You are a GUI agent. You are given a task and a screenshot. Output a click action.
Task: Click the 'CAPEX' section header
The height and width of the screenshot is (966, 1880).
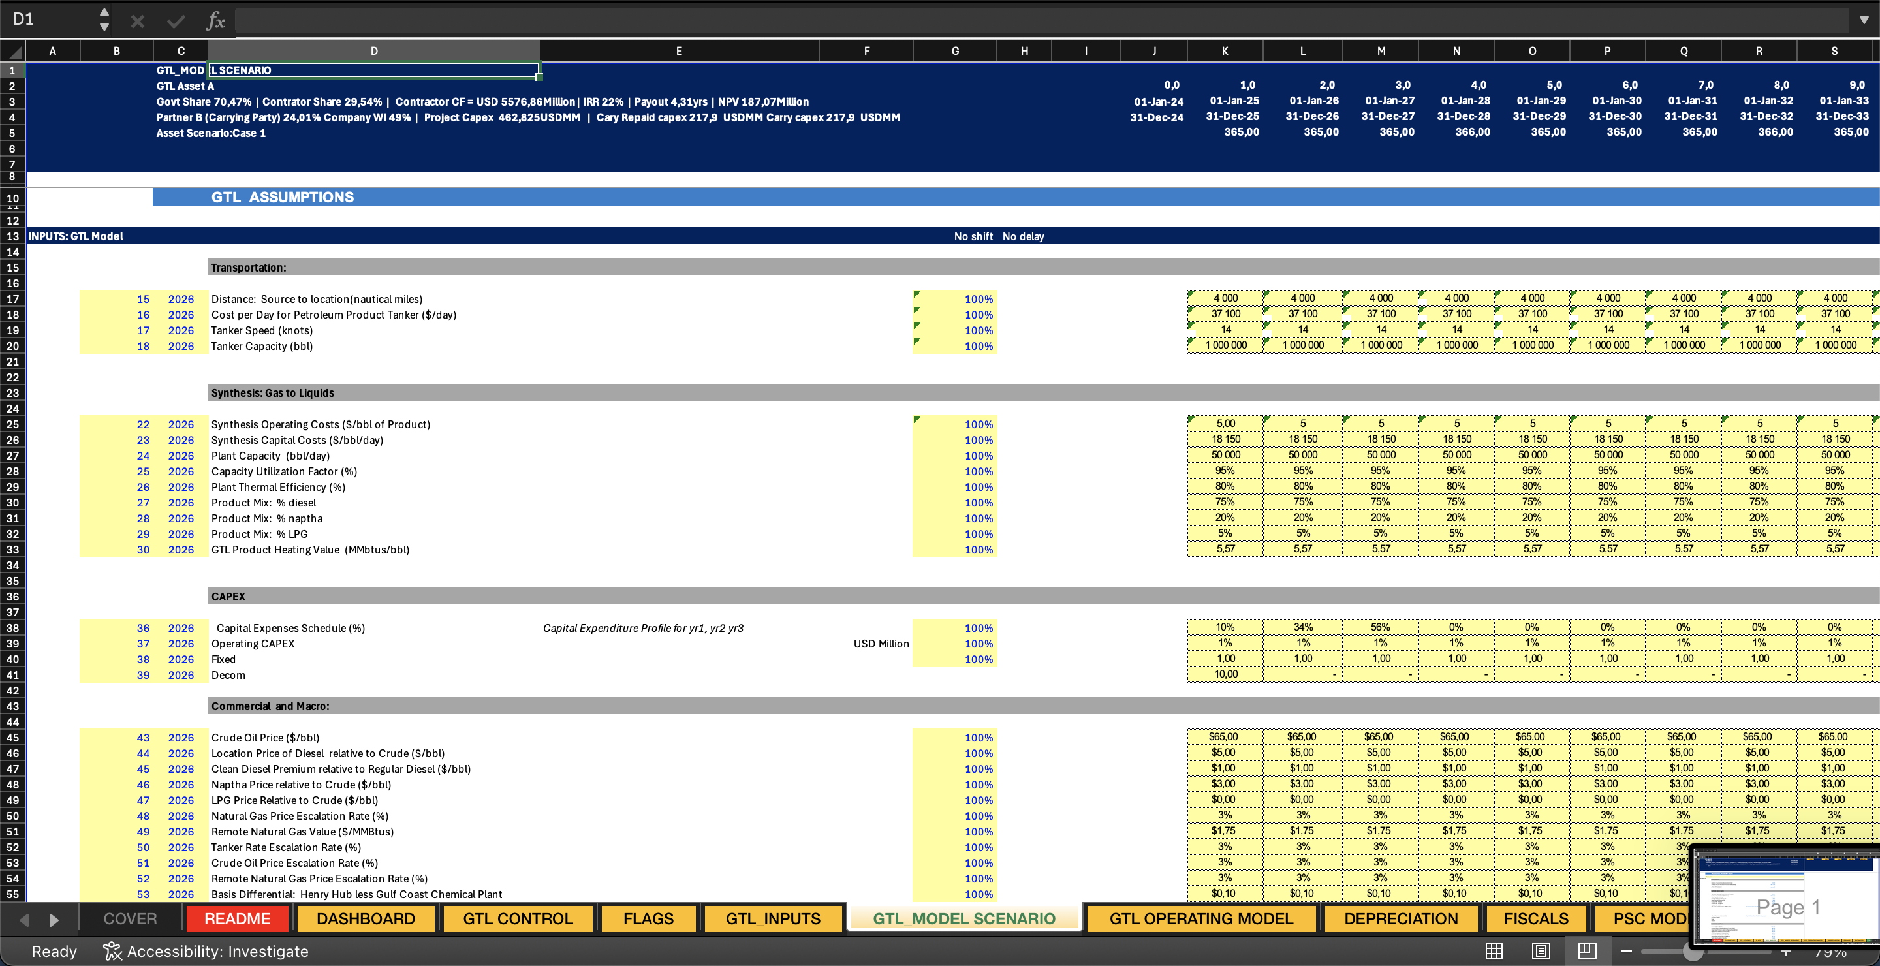pyautogui.click(x=228, y=597)
